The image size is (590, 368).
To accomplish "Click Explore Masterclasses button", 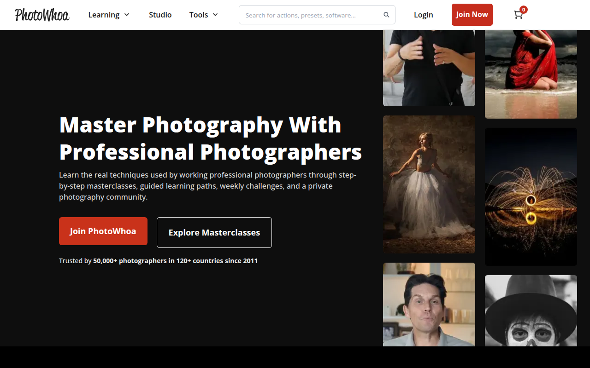I will tap(214, 232).
